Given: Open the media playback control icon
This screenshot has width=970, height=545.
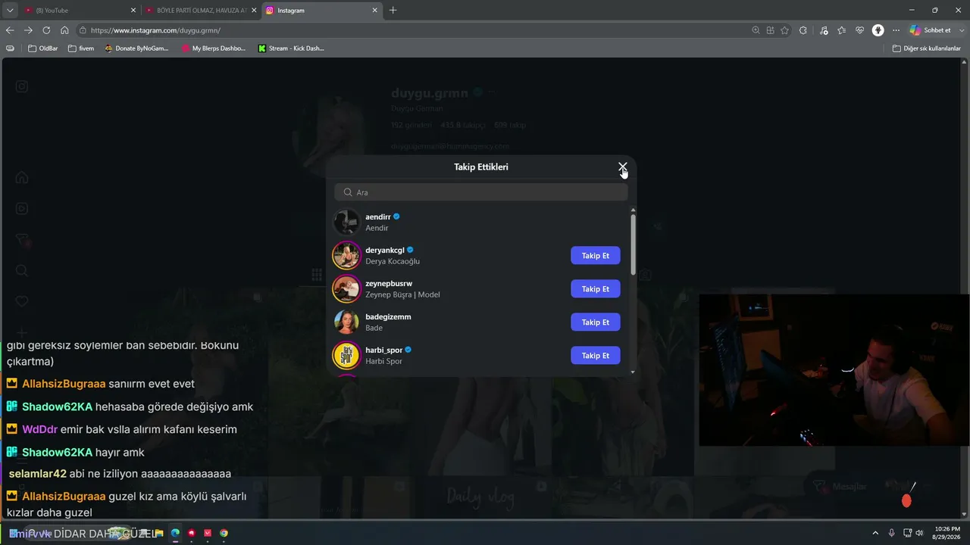Looking at the screenshot, I should (824, 30).
